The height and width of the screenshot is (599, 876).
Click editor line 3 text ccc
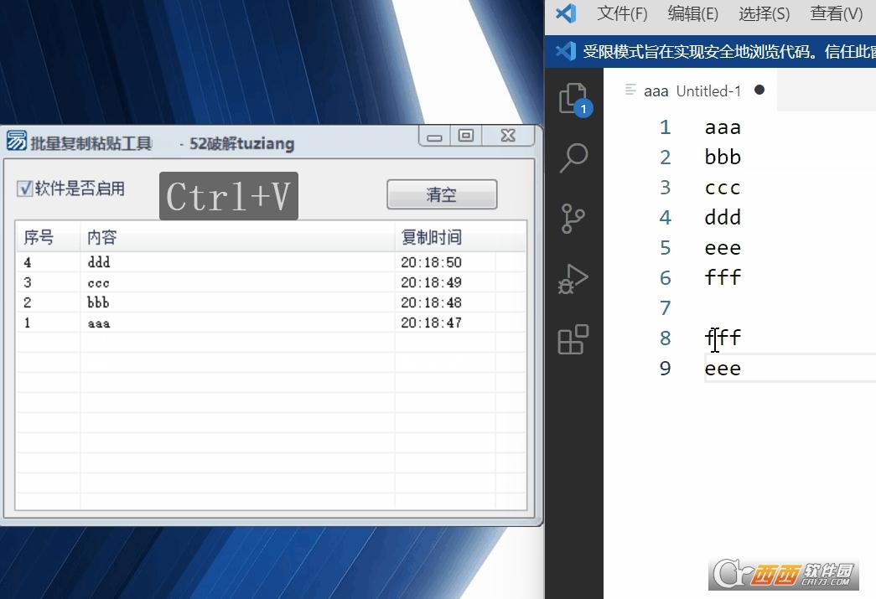click(723, 188)
